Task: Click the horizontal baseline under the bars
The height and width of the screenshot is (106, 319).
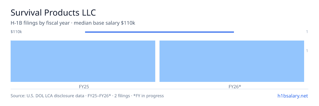Action: (x=159, y=89)
